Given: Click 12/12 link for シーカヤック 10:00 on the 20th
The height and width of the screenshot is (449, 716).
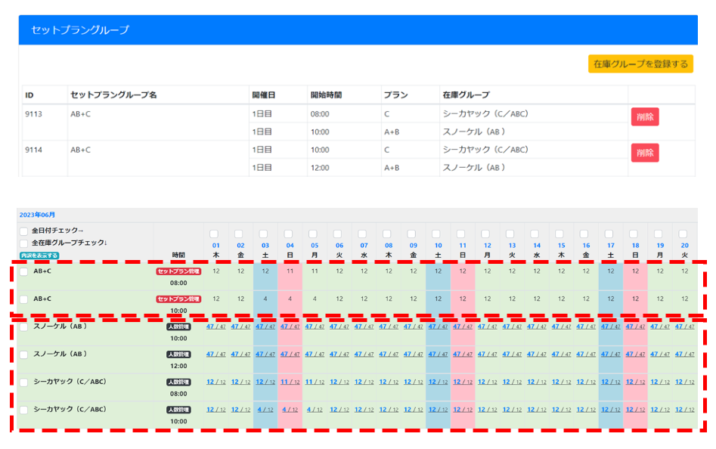Looking at the screenshot, I should click(683, 410).
